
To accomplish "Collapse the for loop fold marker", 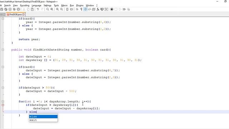I will (3, 101).
